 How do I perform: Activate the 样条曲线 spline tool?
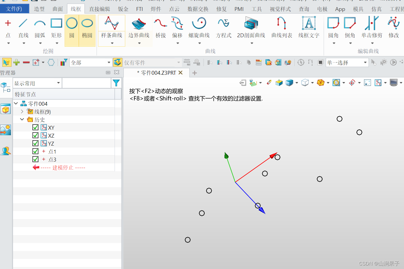[x=112, y=27]
